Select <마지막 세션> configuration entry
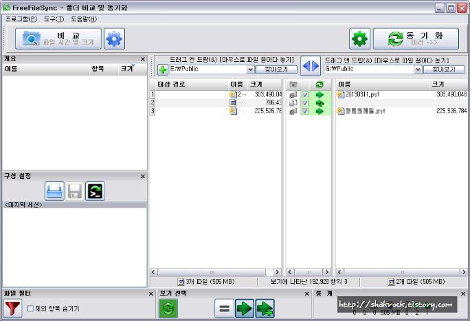 pos(74,205)
